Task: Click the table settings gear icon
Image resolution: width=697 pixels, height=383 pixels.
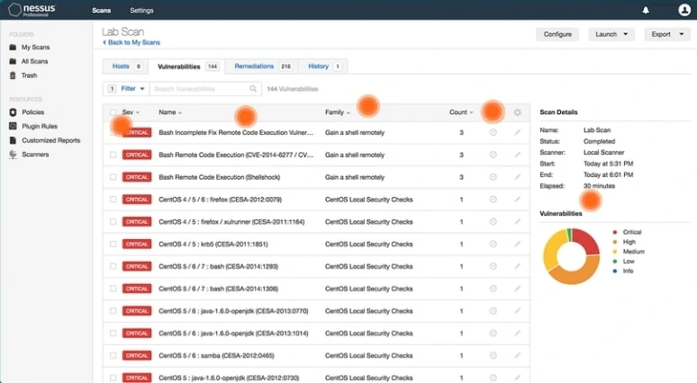Action: (517, 112)
